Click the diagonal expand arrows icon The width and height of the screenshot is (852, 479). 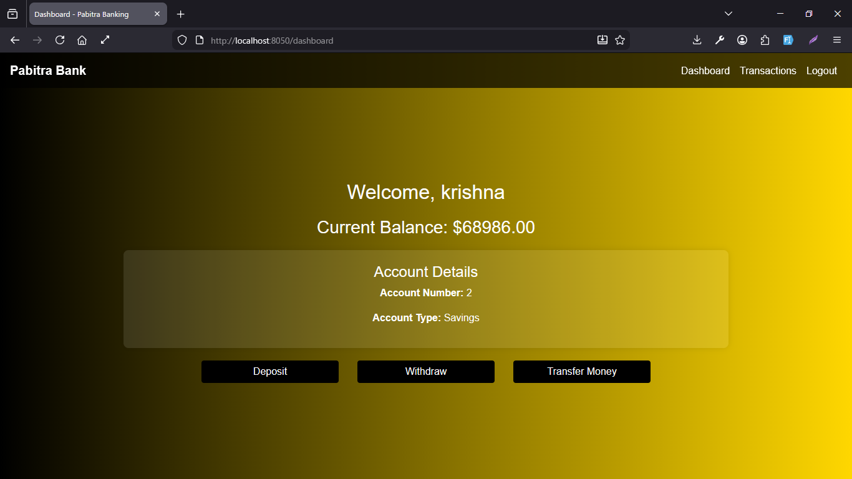pyautogui.click(x=105, y=40)
